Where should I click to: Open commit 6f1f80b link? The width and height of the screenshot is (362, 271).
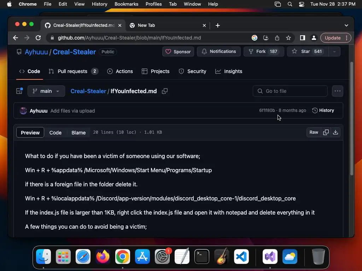click(267, 110)
